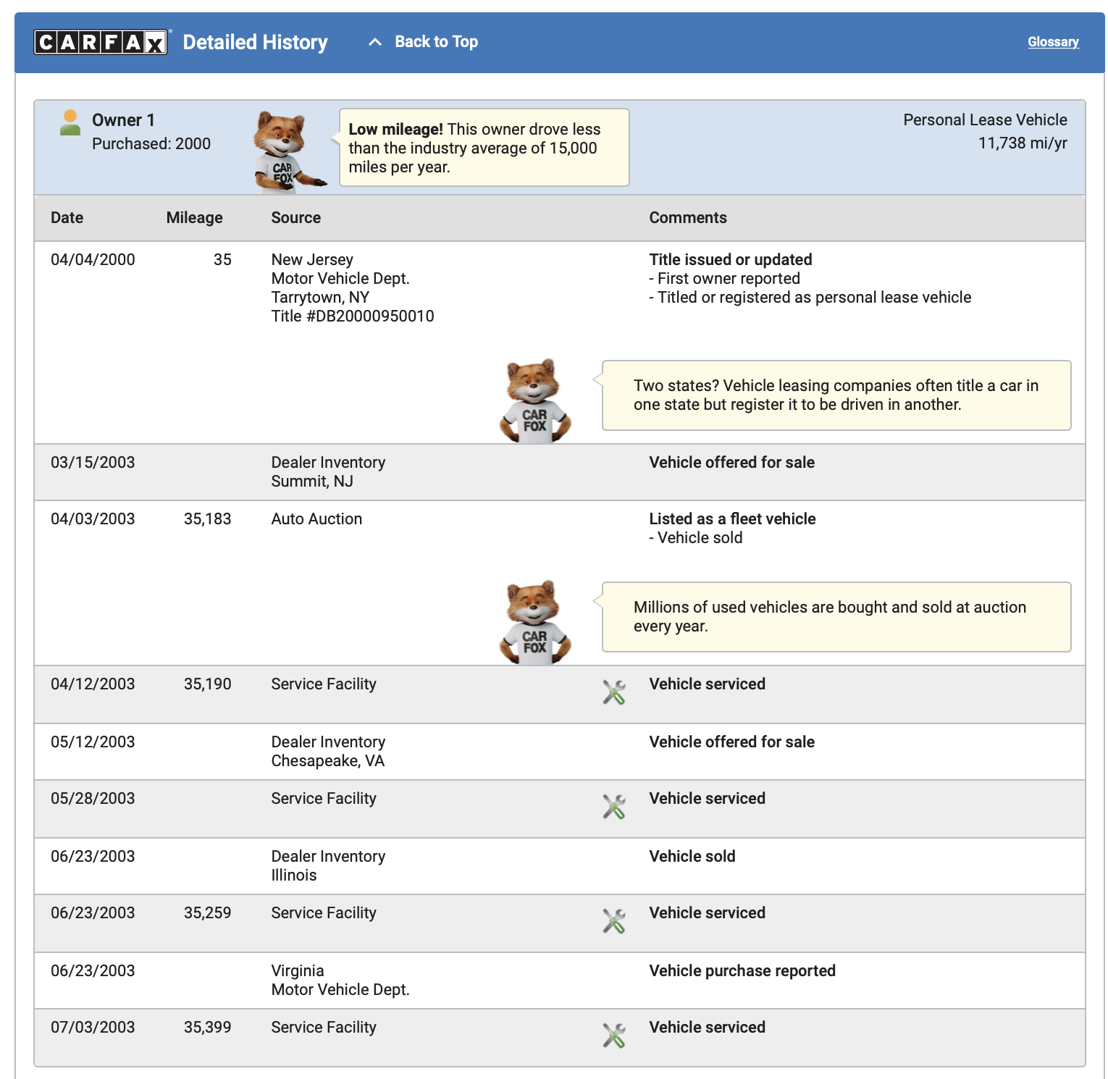The height and width of the screenshot is (1079, 1108).
Task: Click First owner reported comment
Action: (x=725, y=279)
